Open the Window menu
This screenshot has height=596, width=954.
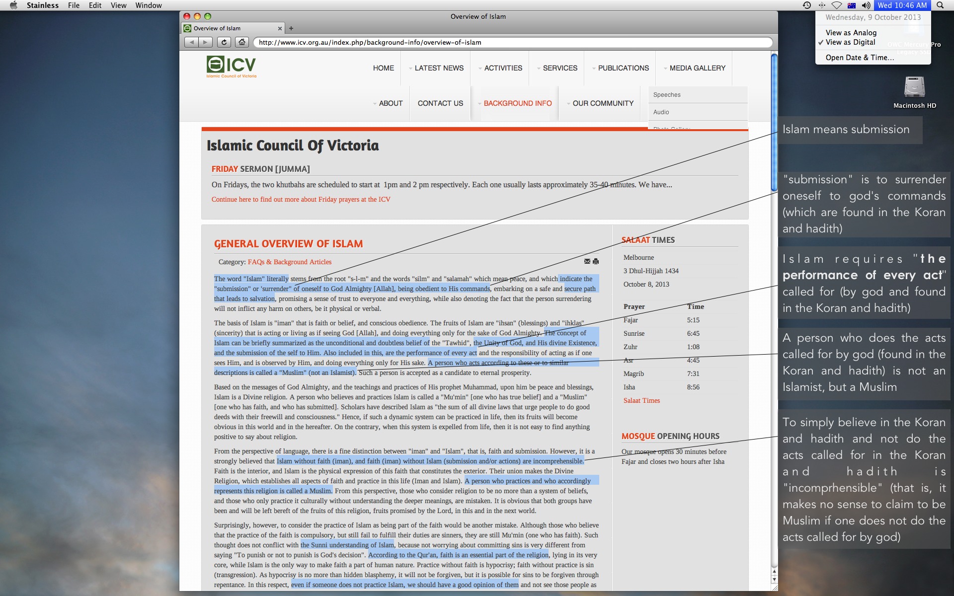click(x=149, y=5)
